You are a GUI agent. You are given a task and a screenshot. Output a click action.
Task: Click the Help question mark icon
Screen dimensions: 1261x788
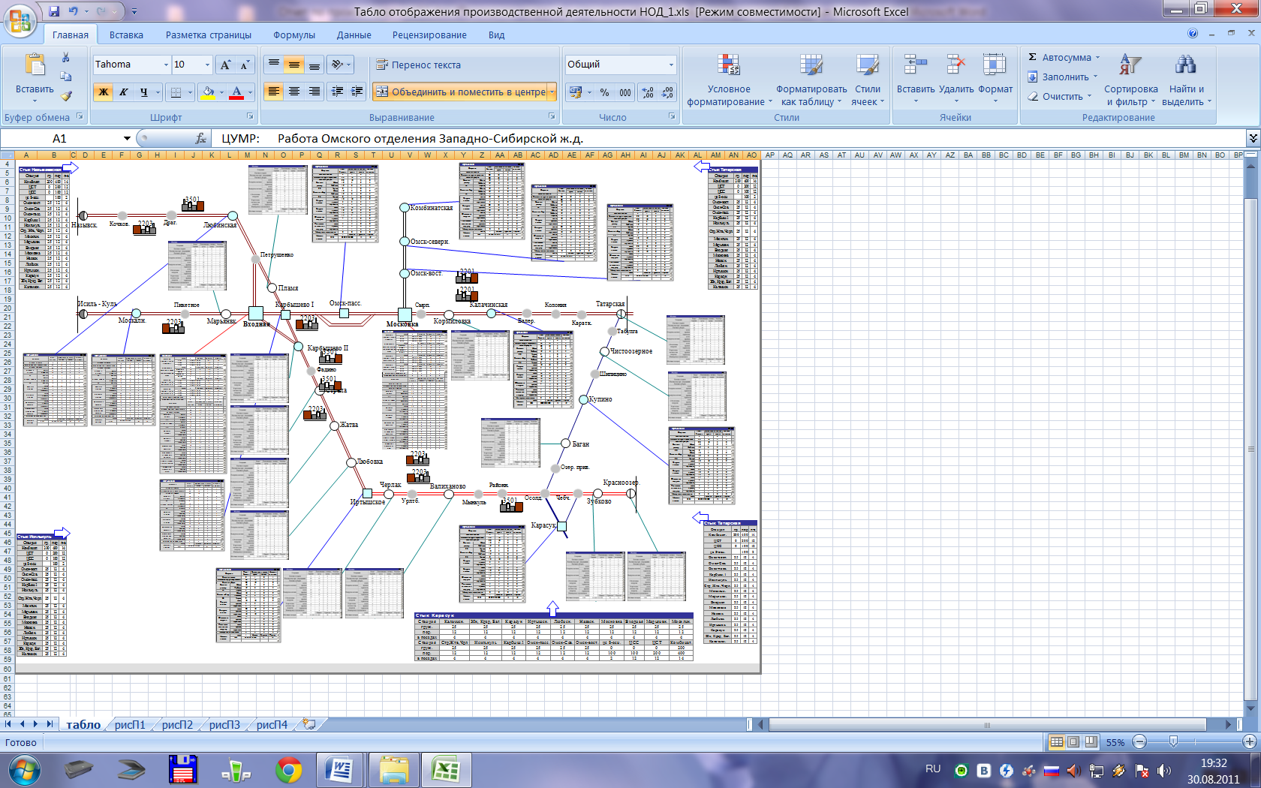(x=1193, y=33)
